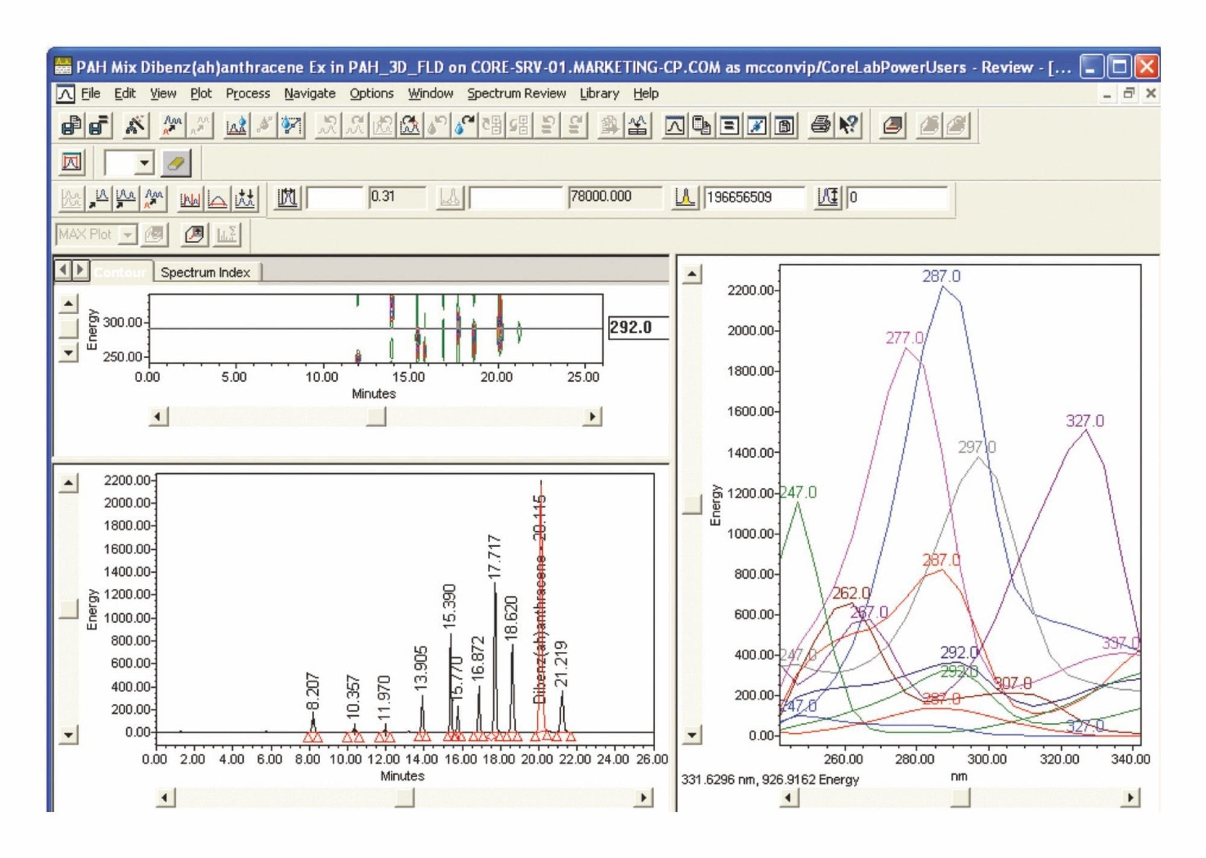Click the context help arrow-question icon
This screenshot has height=858, width=1206.
point(848,125)
